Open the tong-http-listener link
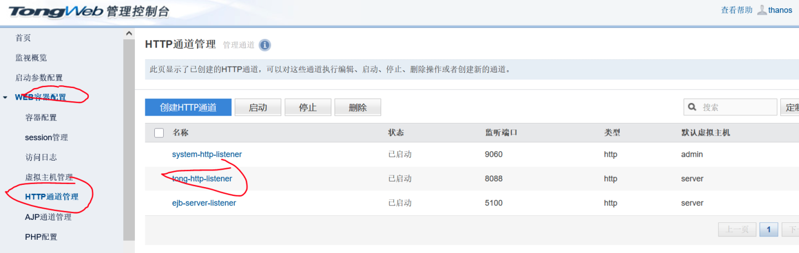 click(x=202, y=179)
